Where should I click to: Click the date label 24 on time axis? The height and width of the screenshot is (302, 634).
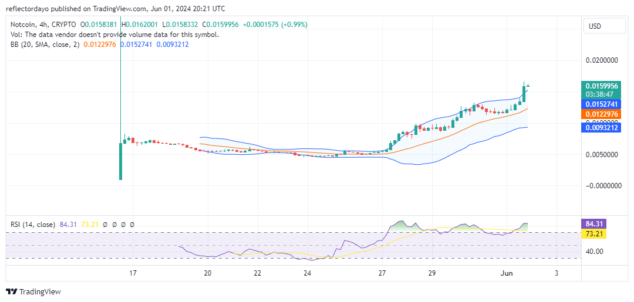pos(307,273)
